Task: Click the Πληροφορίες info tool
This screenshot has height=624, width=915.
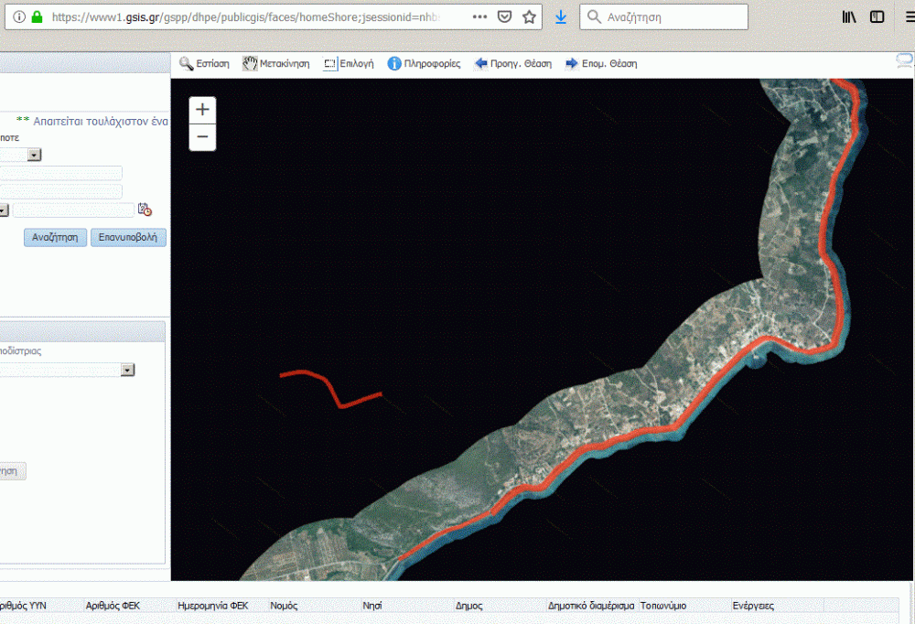Action: [x=424, y=64]
